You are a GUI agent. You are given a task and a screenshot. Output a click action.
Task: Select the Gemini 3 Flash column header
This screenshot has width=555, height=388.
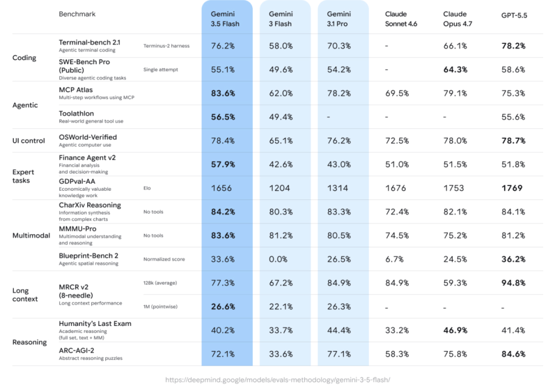point(281,19)
